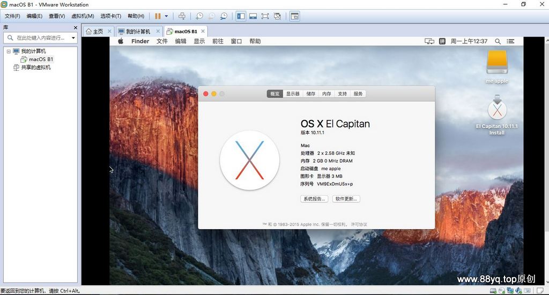
Task: Close the 主页 tab
Action: tap(109, 31)
